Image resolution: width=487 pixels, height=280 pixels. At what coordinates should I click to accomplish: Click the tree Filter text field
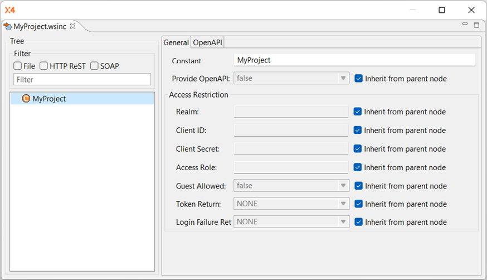click(82, 80)
